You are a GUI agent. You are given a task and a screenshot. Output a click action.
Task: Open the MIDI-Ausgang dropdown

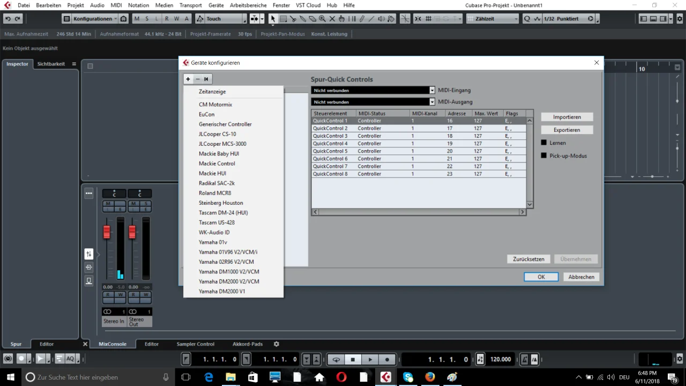click(x=373, y=102)
